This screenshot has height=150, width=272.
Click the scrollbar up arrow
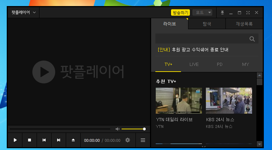pos(260,75)
